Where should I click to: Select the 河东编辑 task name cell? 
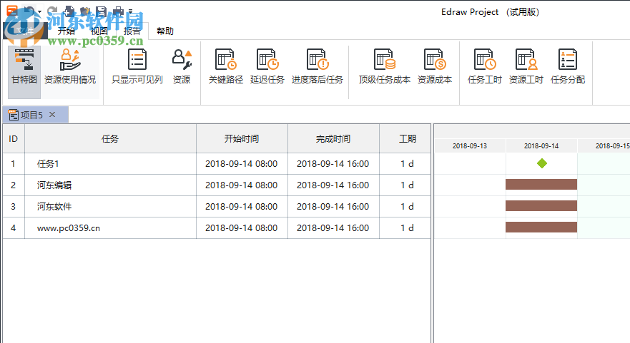click(x=111, y=185)
